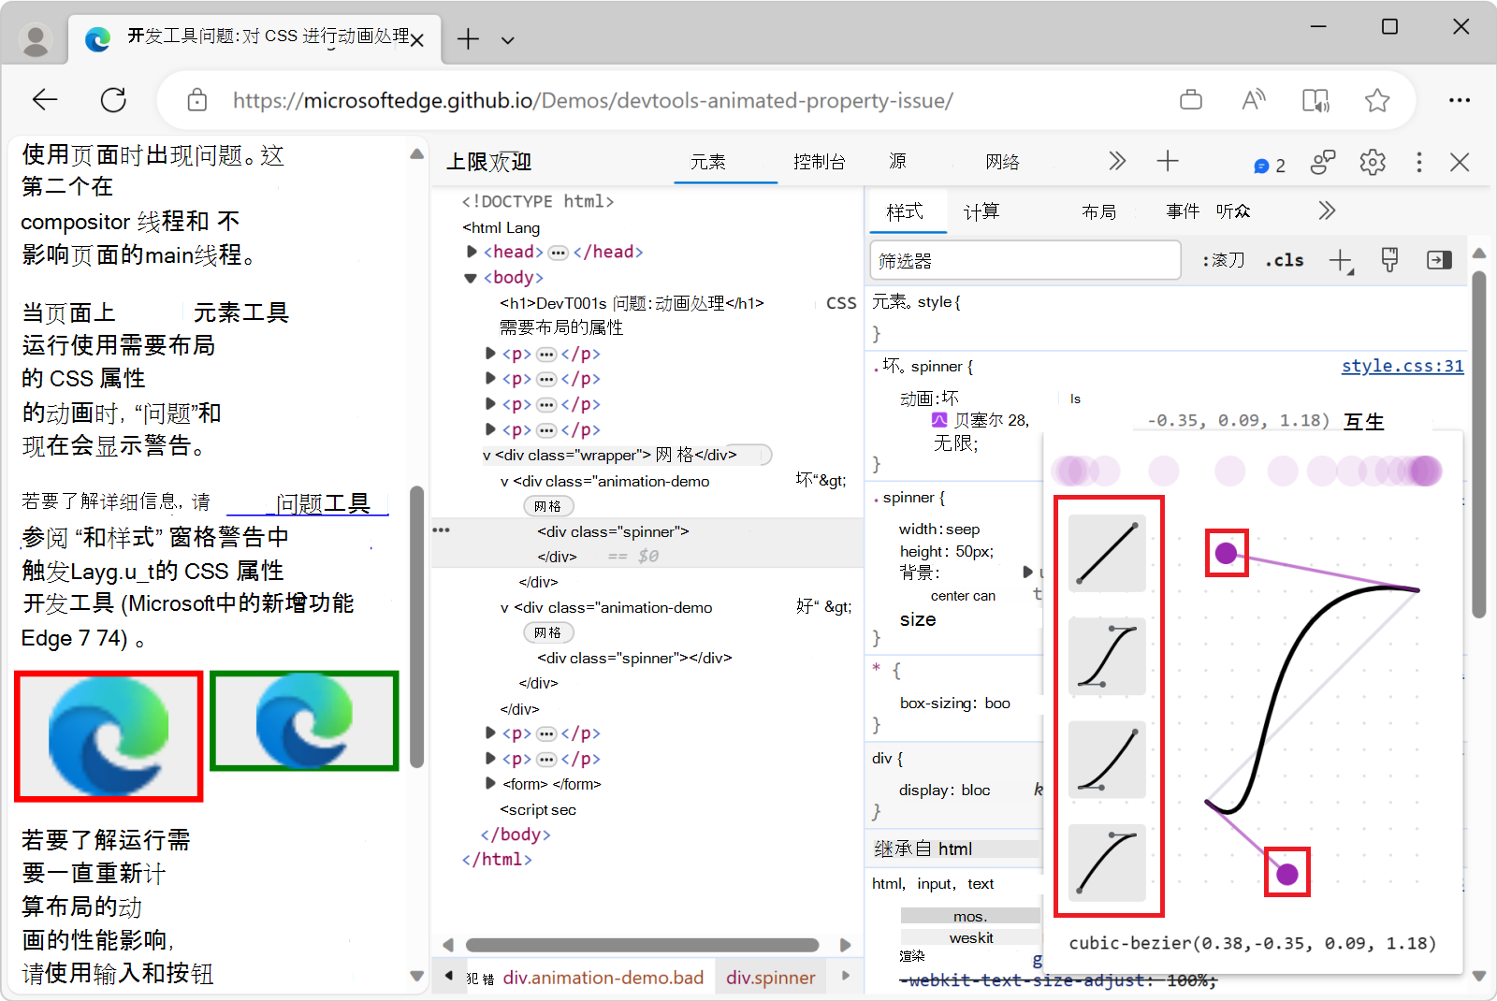Open DevTools settings
Image resolution: width=1497 pixels, height=1001 pixels.
(x=1373, y=162)
